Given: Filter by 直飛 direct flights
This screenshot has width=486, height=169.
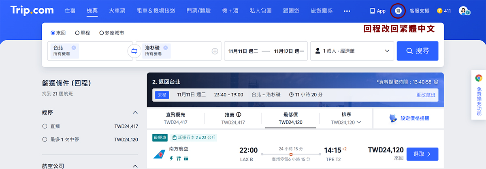Looking at the screenshot, I should pos(45,126).
